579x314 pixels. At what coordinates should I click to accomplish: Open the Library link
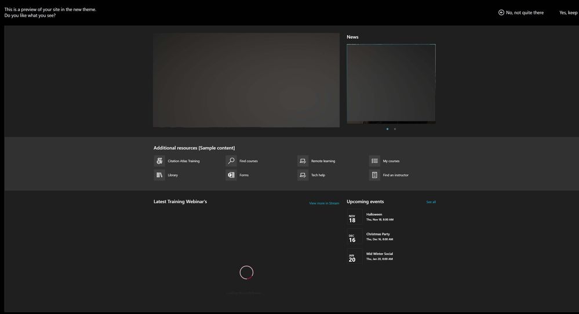pos(173,175)
